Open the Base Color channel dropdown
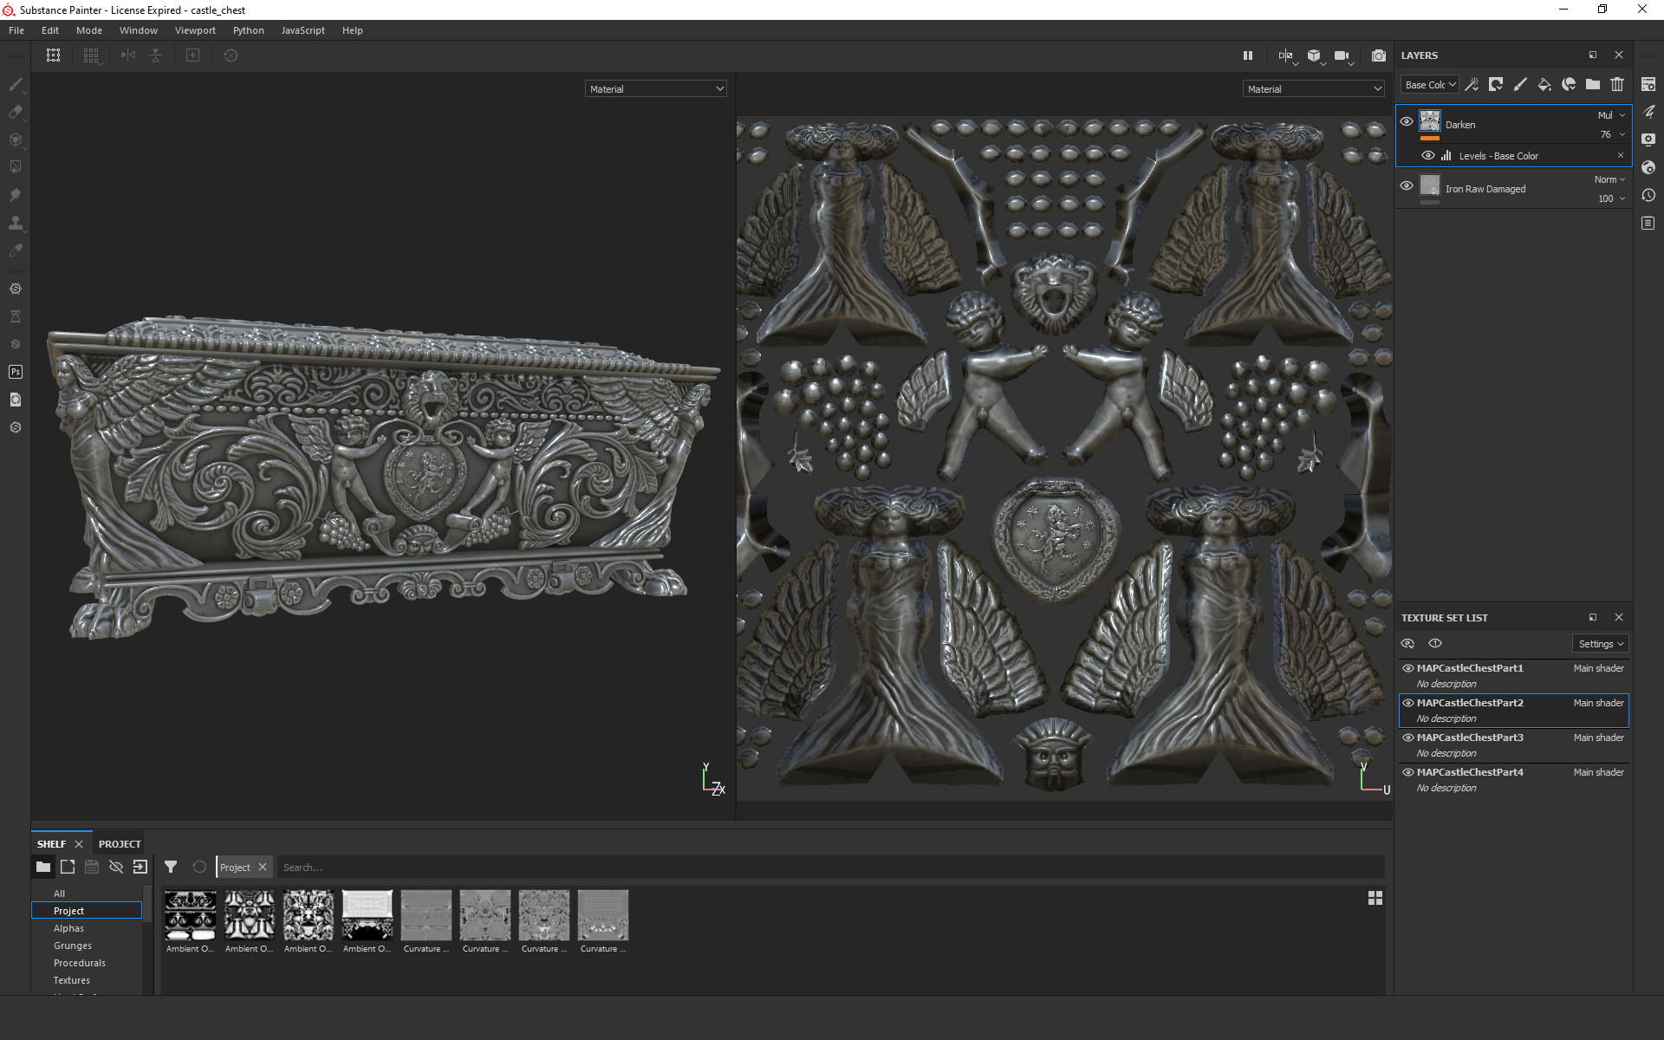The height and width of the screenshot is (1040, 1664). (x=1430, y=85)
